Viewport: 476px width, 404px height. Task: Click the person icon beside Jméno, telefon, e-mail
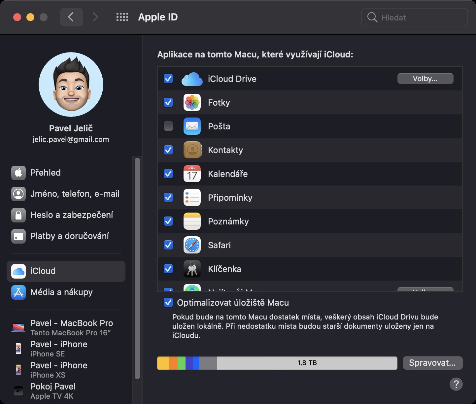18,194
